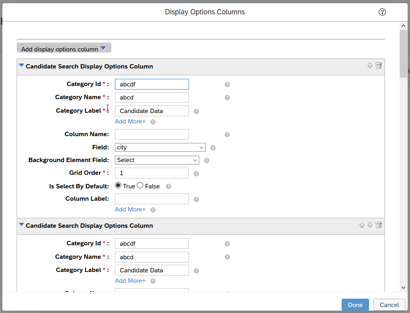The width and height of the screenshot is (410, 313).
Task: Focus first section's Category Label input
Action: point(152,111)
